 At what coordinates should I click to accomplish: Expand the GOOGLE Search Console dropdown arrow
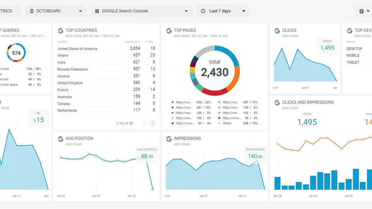click(x=186, y=11)
